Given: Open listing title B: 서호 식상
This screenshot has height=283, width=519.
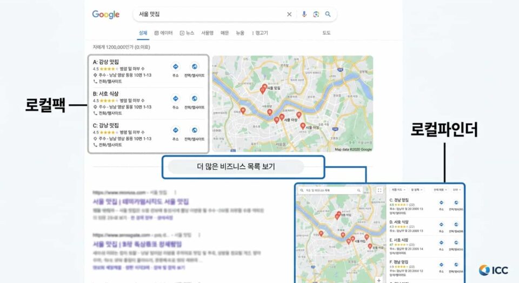Looking at the screenshot, I should pyautogui.click(x=105, y=93).
